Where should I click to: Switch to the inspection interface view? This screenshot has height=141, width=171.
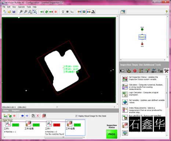[93, 12]
